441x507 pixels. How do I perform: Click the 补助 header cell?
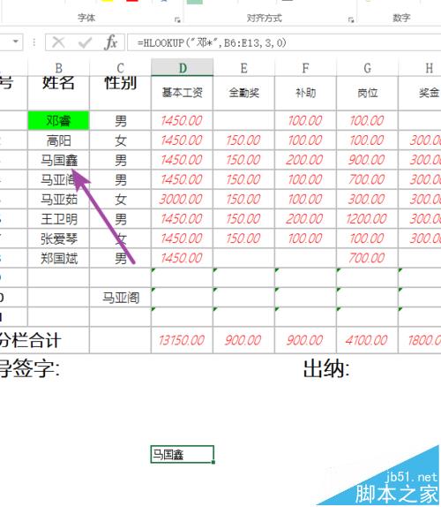pos(305,93)
